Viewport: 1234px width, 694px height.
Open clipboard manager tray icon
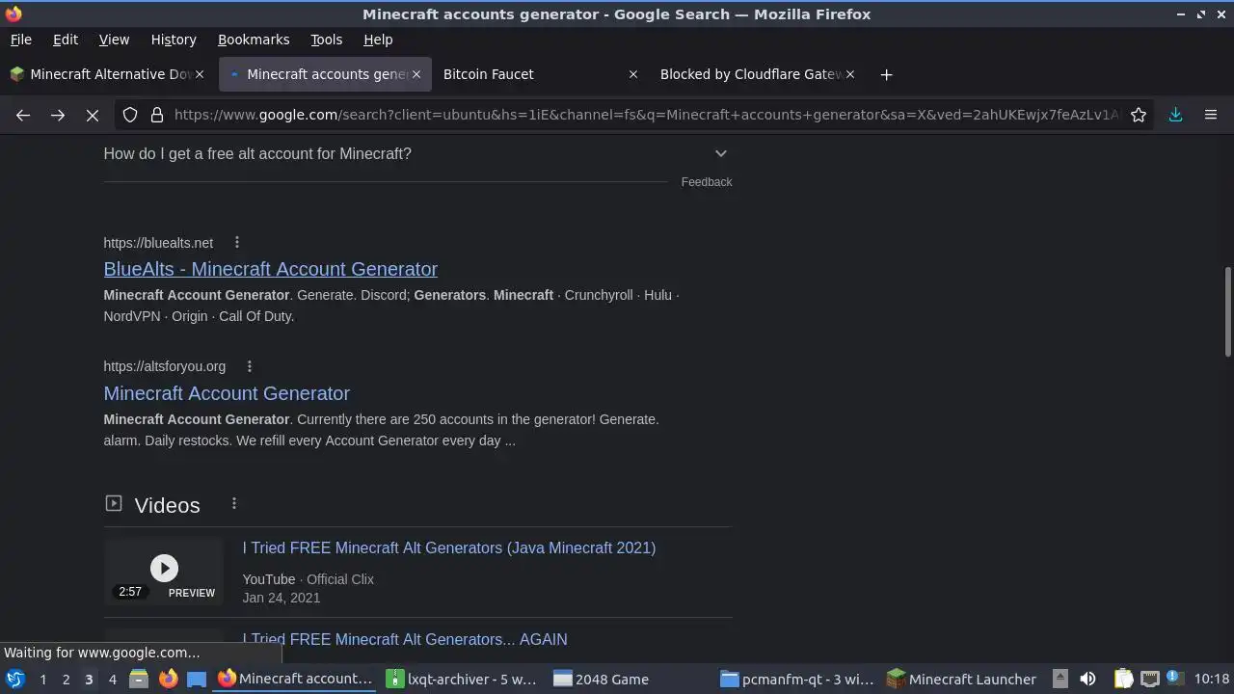(x=1123, y=680)
